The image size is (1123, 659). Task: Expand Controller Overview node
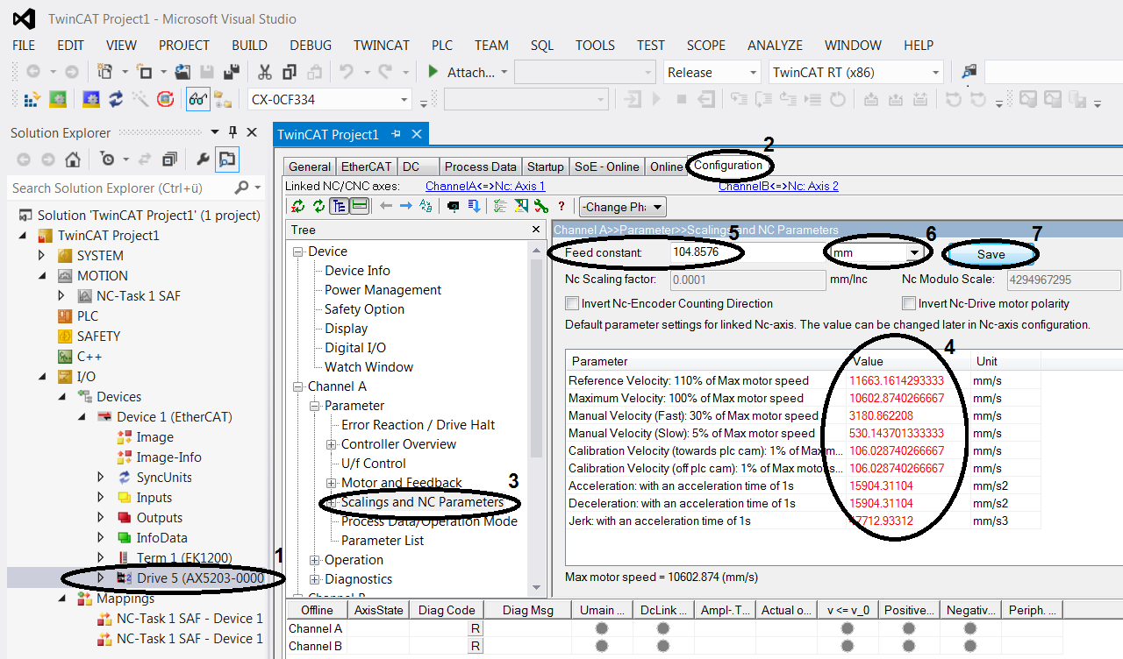point(332,444)
